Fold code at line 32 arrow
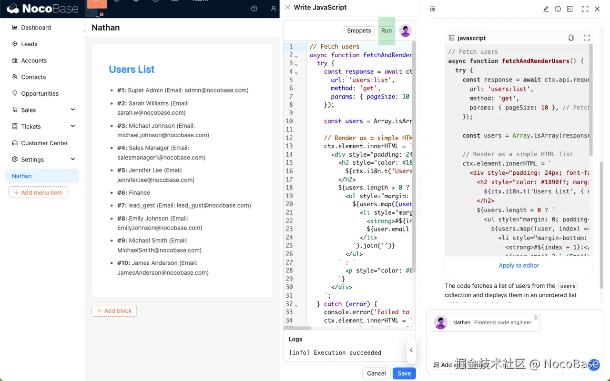 [296, 305]
